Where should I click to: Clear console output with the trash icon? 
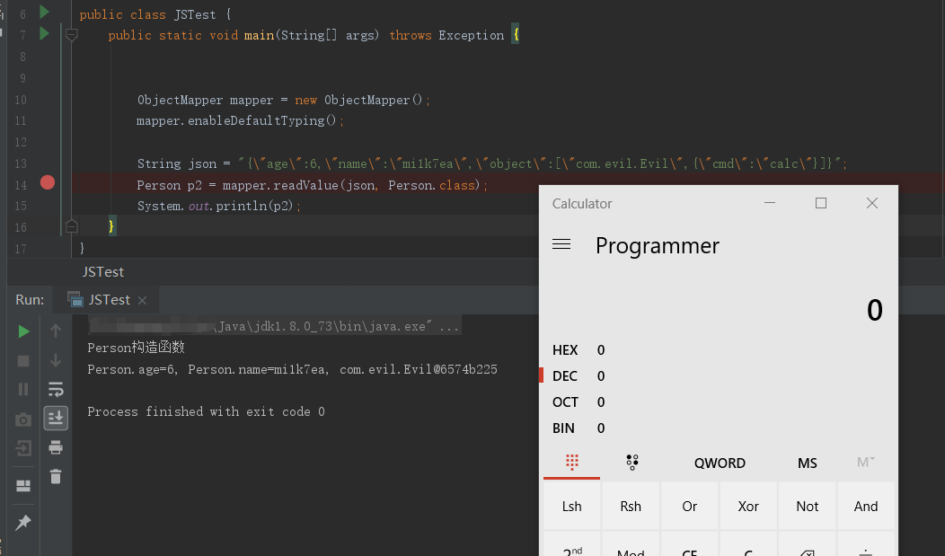coord(56,477)
